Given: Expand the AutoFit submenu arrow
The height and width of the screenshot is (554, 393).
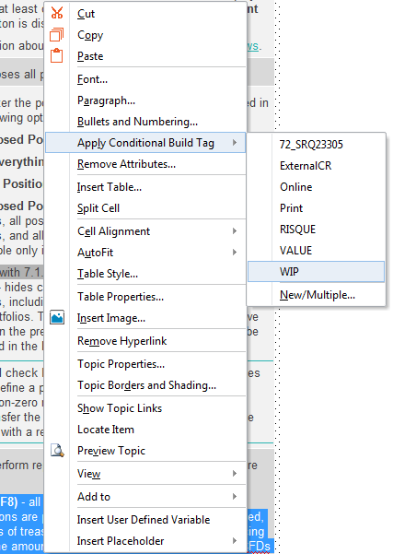Looking at the screenshot, I should tap(235, 252).
